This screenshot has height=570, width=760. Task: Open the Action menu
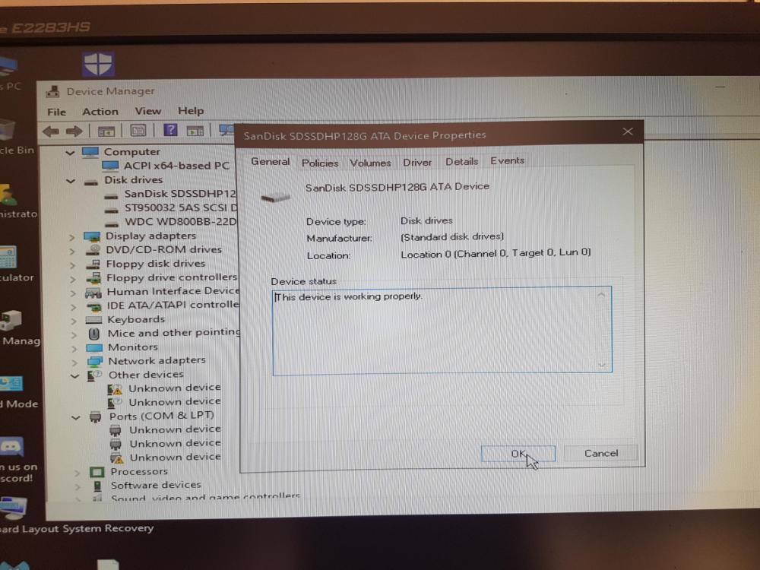point(100,112)
